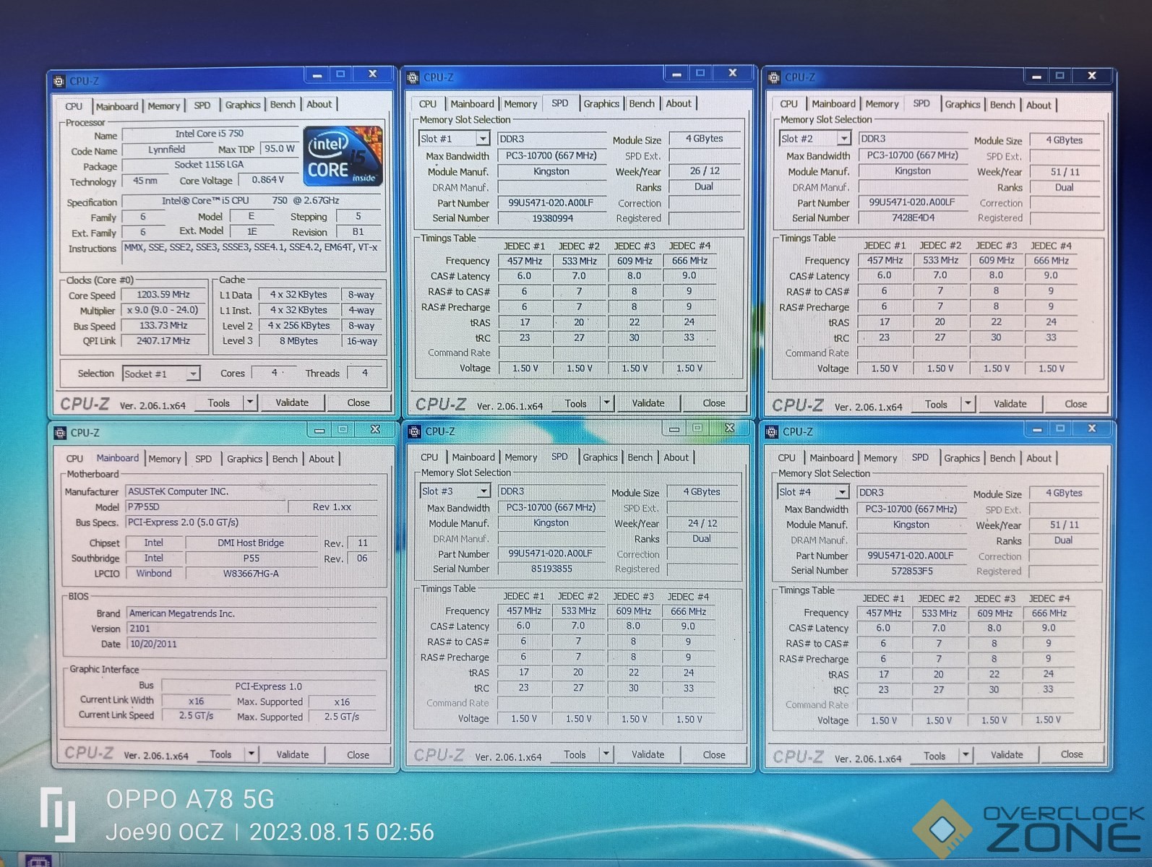Image resolution: width=1152 pixels, height=867 pixels.
Task: Click the Manufacturer field ASUSTeK Computer INC.
Action: (x=252, y=491)
